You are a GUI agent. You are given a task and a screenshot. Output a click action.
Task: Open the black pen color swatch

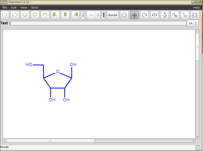[x=104, y=15]
